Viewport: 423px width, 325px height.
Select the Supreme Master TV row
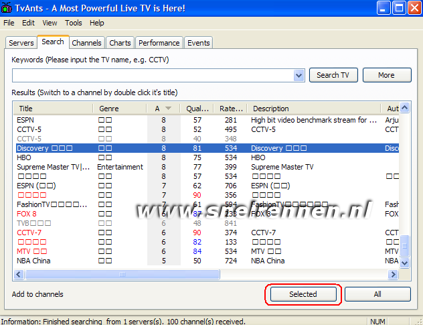206,167
